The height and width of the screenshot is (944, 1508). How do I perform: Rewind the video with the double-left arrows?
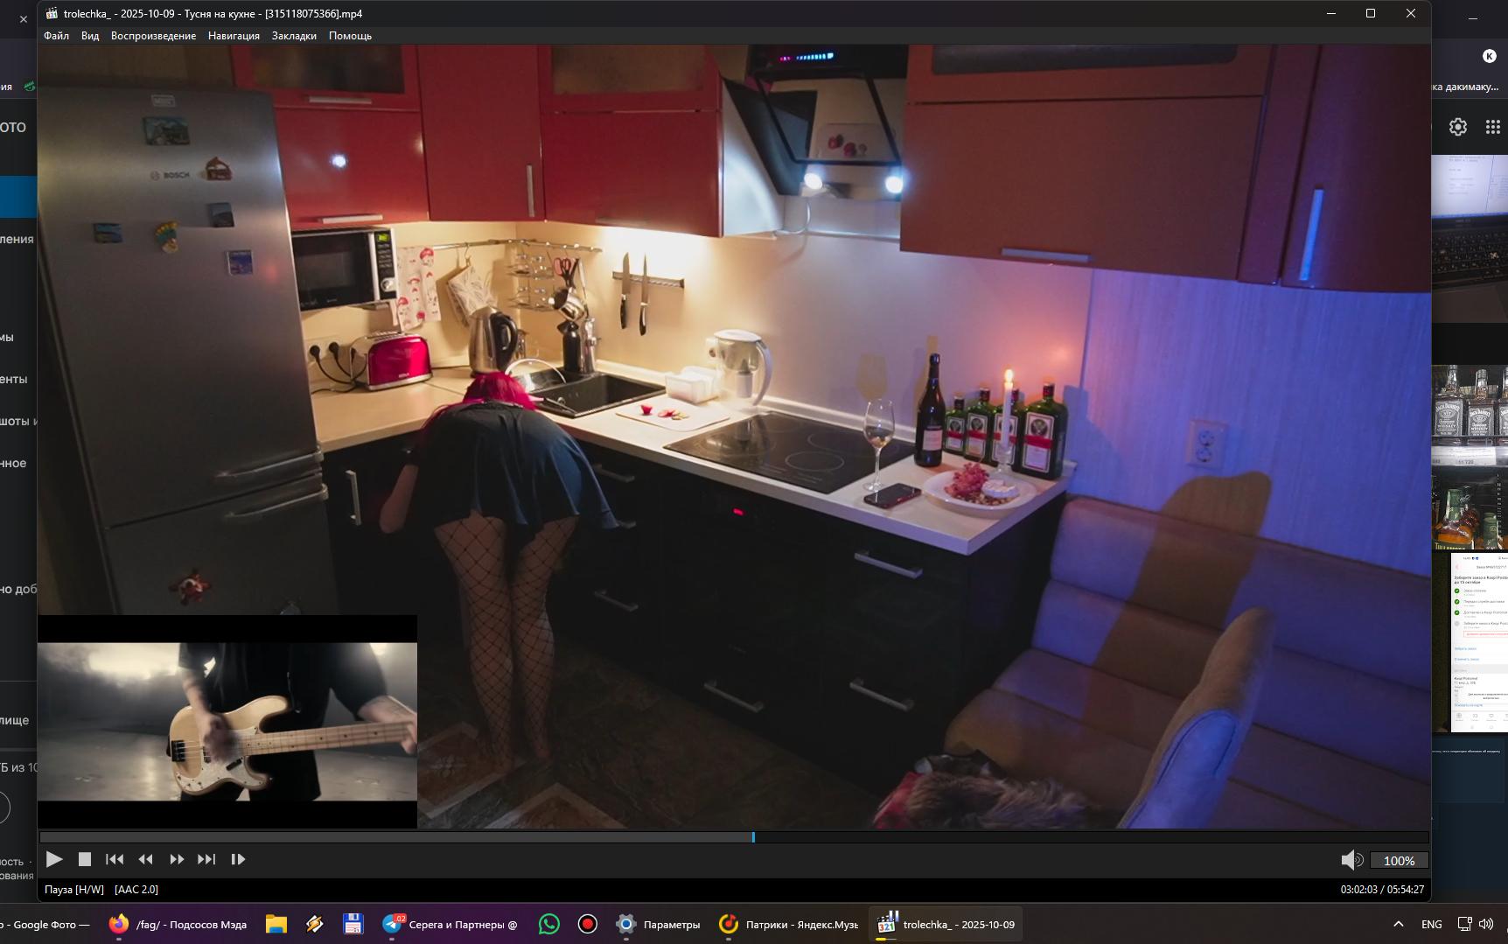pyautogui.click(x=145, y=859)
